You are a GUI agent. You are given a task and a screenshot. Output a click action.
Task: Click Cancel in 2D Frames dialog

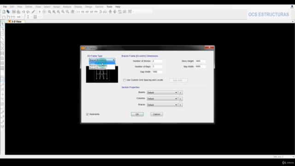point(157,114)
